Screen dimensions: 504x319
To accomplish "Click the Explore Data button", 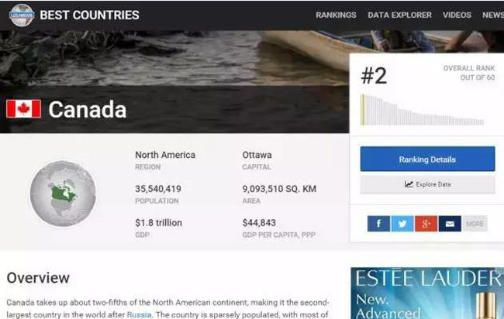I will (427, 184).
